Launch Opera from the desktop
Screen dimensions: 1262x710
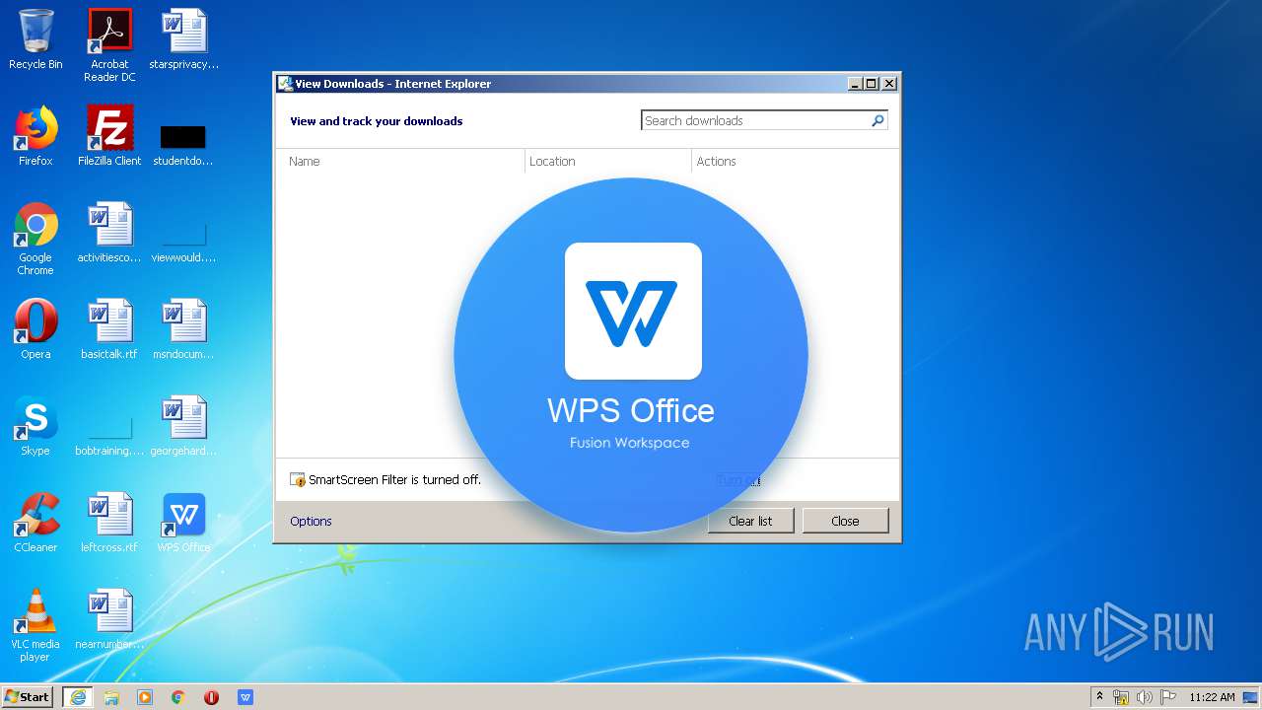(35, 329)
